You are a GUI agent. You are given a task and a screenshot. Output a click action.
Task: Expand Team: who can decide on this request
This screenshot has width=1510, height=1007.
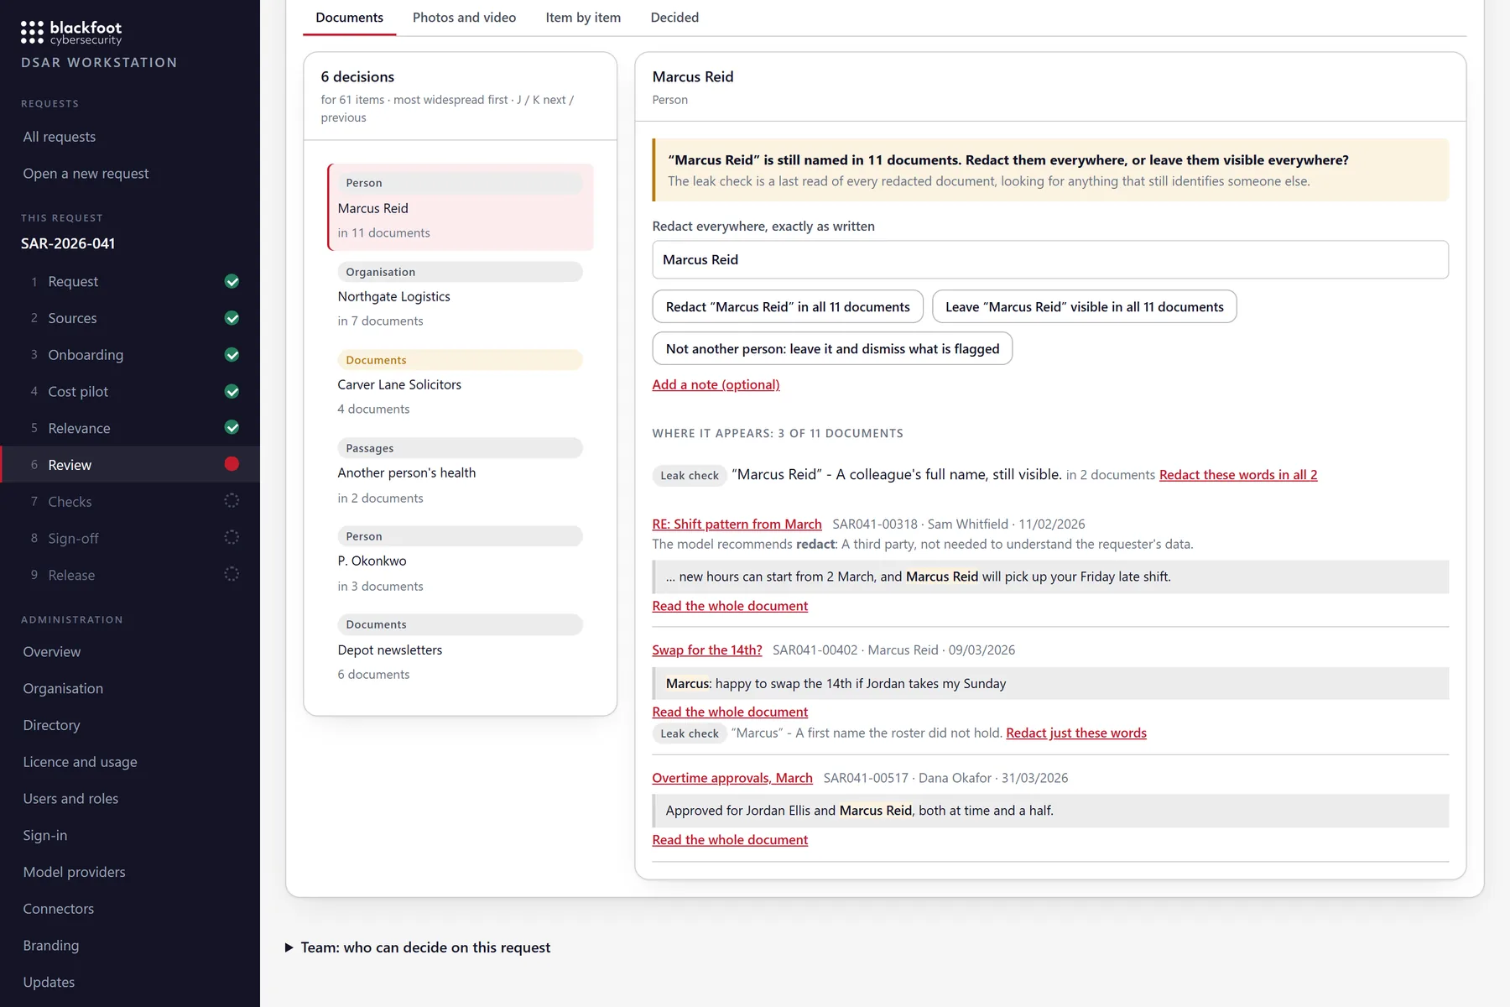pos(418,947)
